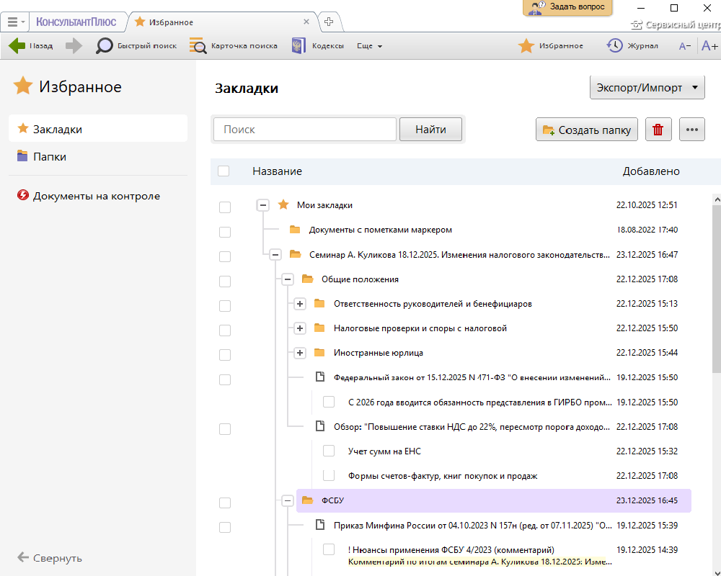Expand the Налоговые проверки и споры folder
Screen dimensions: 721x576
pyautogui.click(x=300, y=328)
